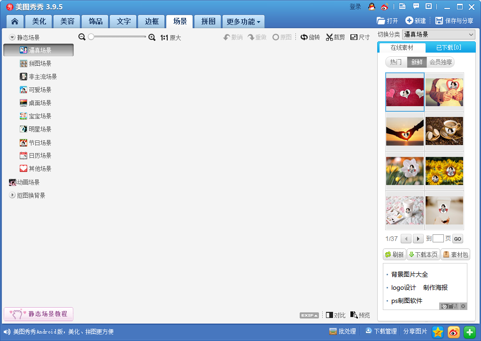
Task: Open the skin menu icon in the title bar
Action: coord(402,6)
